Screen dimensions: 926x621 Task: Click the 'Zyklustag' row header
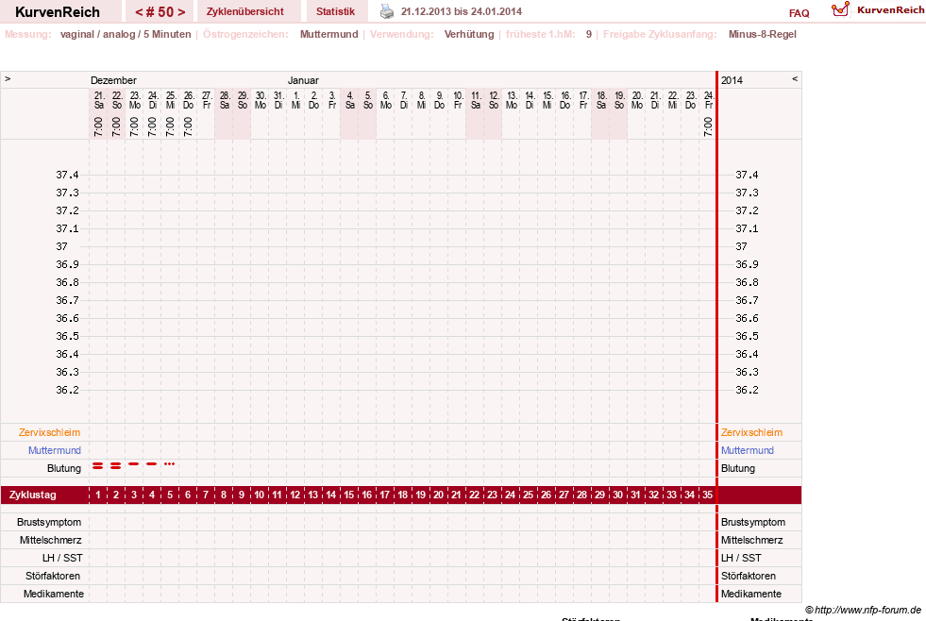tap(32, 495)
